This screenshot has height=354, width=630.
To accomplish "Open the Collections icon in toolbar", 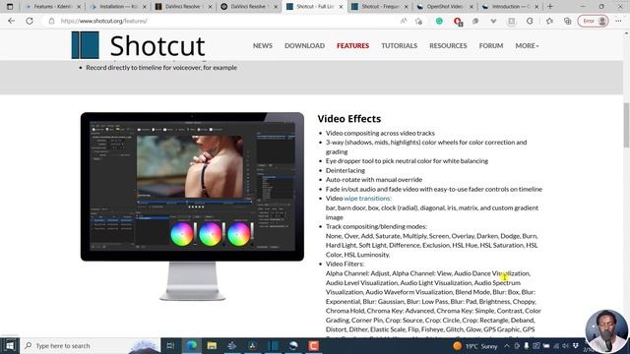I will (567, 21).
